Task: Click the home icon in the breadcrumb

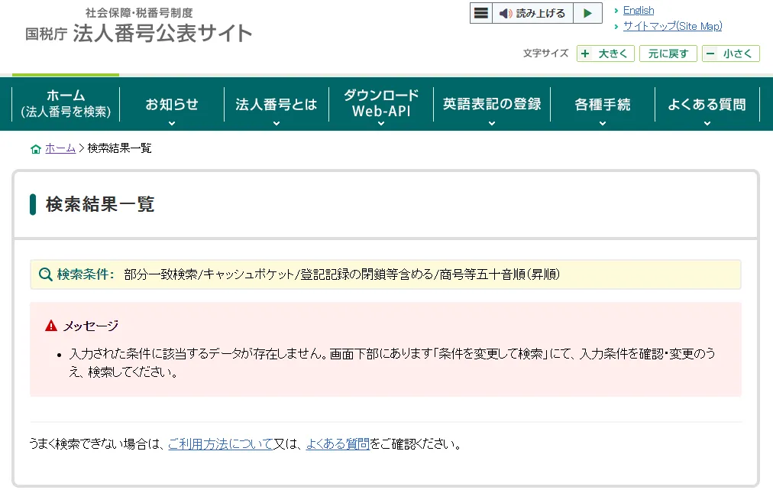Action: 35,149
